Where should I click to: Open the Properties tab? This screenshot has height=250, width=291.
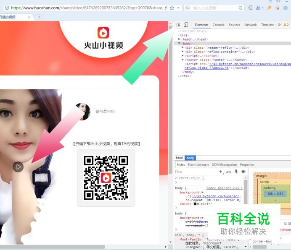point(247,164)
